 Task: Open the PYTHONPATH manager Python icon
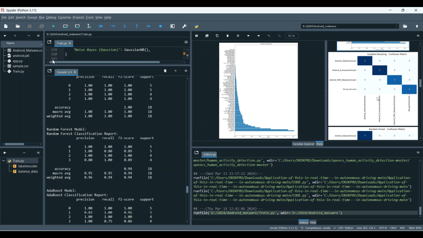197,27
